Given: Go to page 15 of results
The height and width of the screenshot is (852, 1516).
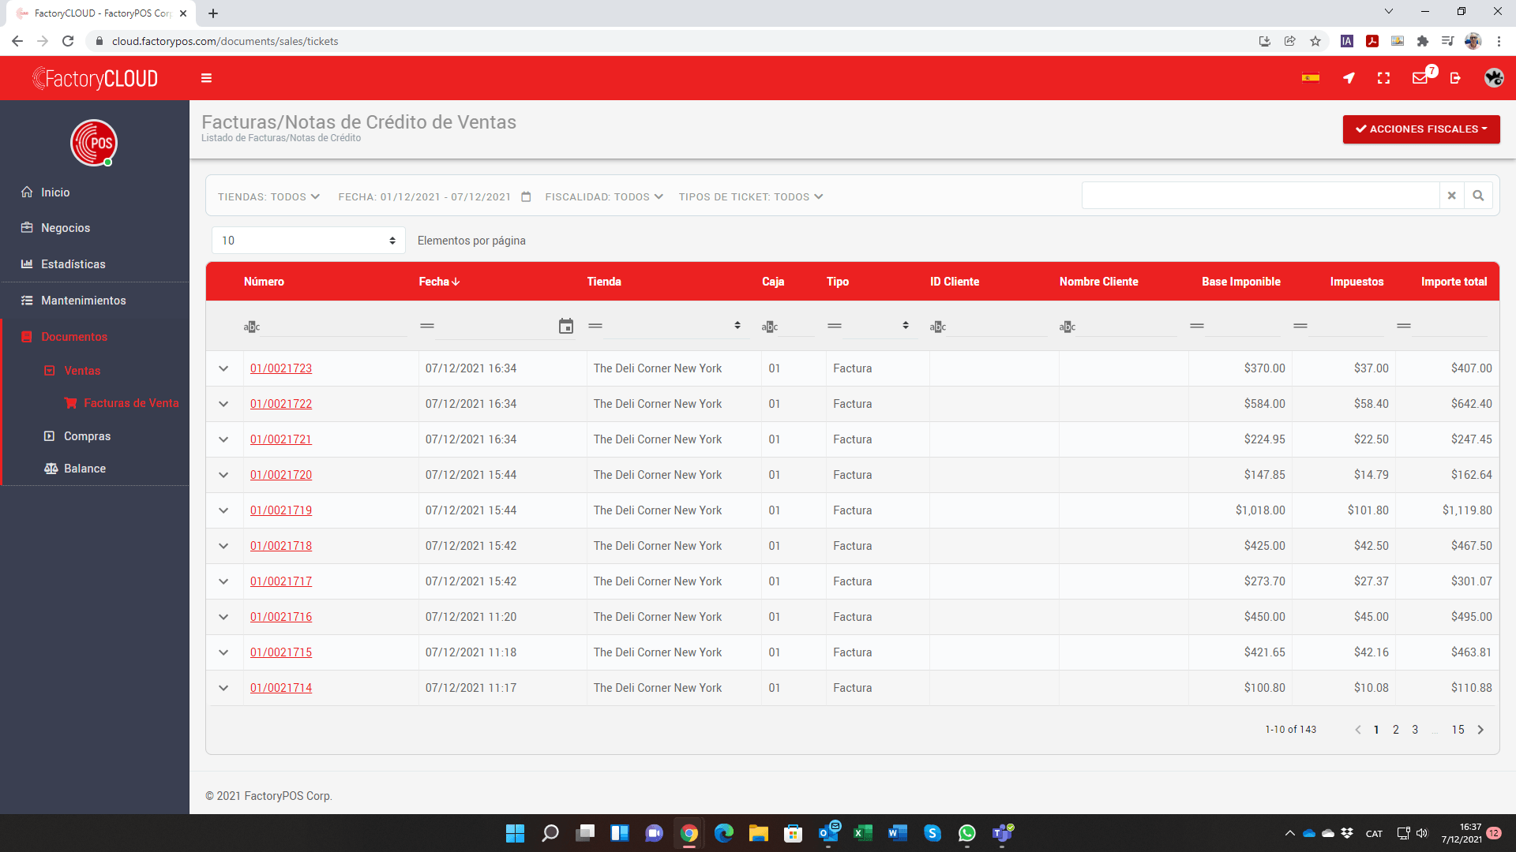Looking at the screenshot, I should click(x=1458, y=730).
